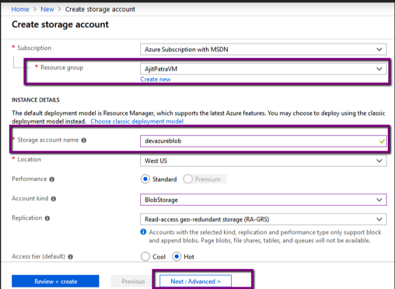
Task: Expand the Resource group dropdown
Action: [x=262, y=69]
